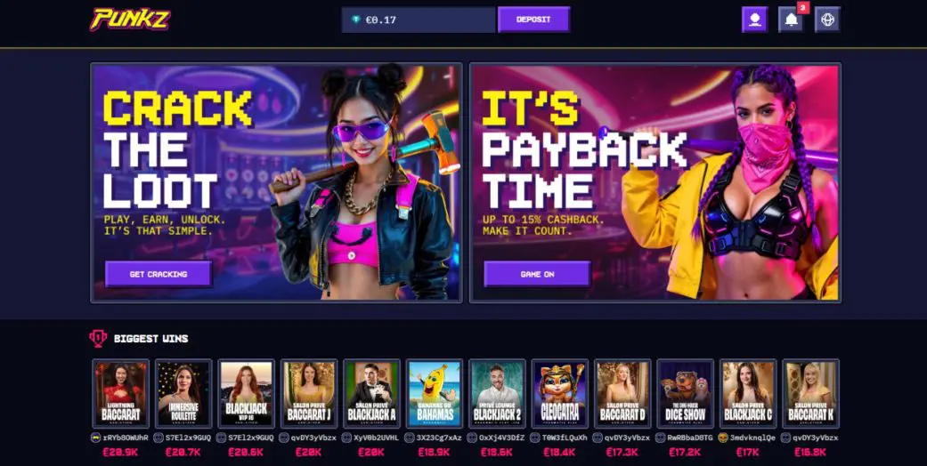
Task: Click the It's Payback Time banner
Action: (655, 182)
